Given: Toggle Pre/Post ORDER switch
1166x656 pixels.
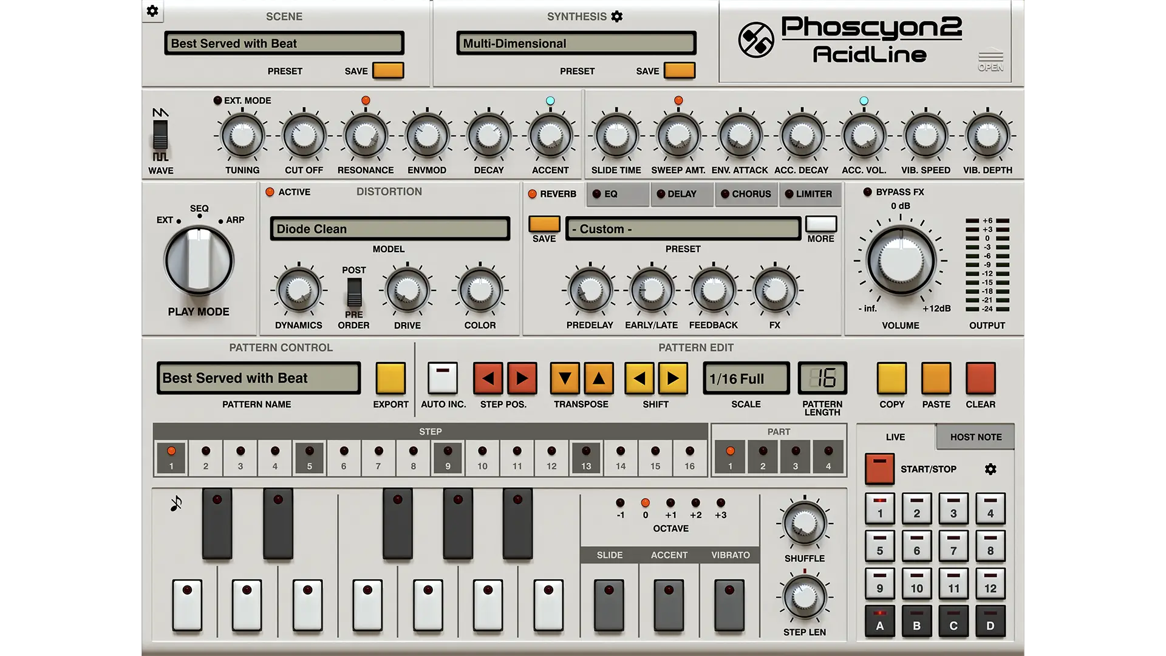Looking at the screenshot, I should (354, 292).
